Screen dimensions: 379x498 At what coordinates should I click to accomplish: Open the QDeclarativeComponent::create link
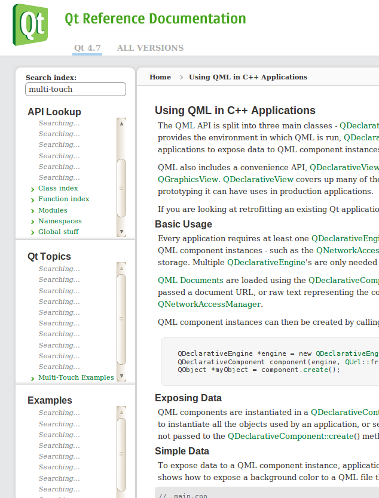pos(291,436)
